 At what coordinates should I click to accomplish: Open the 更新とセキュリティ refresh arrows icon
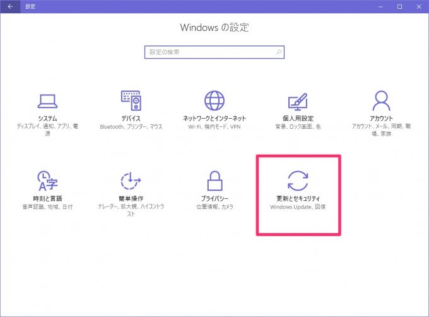[x=298, y=181]
